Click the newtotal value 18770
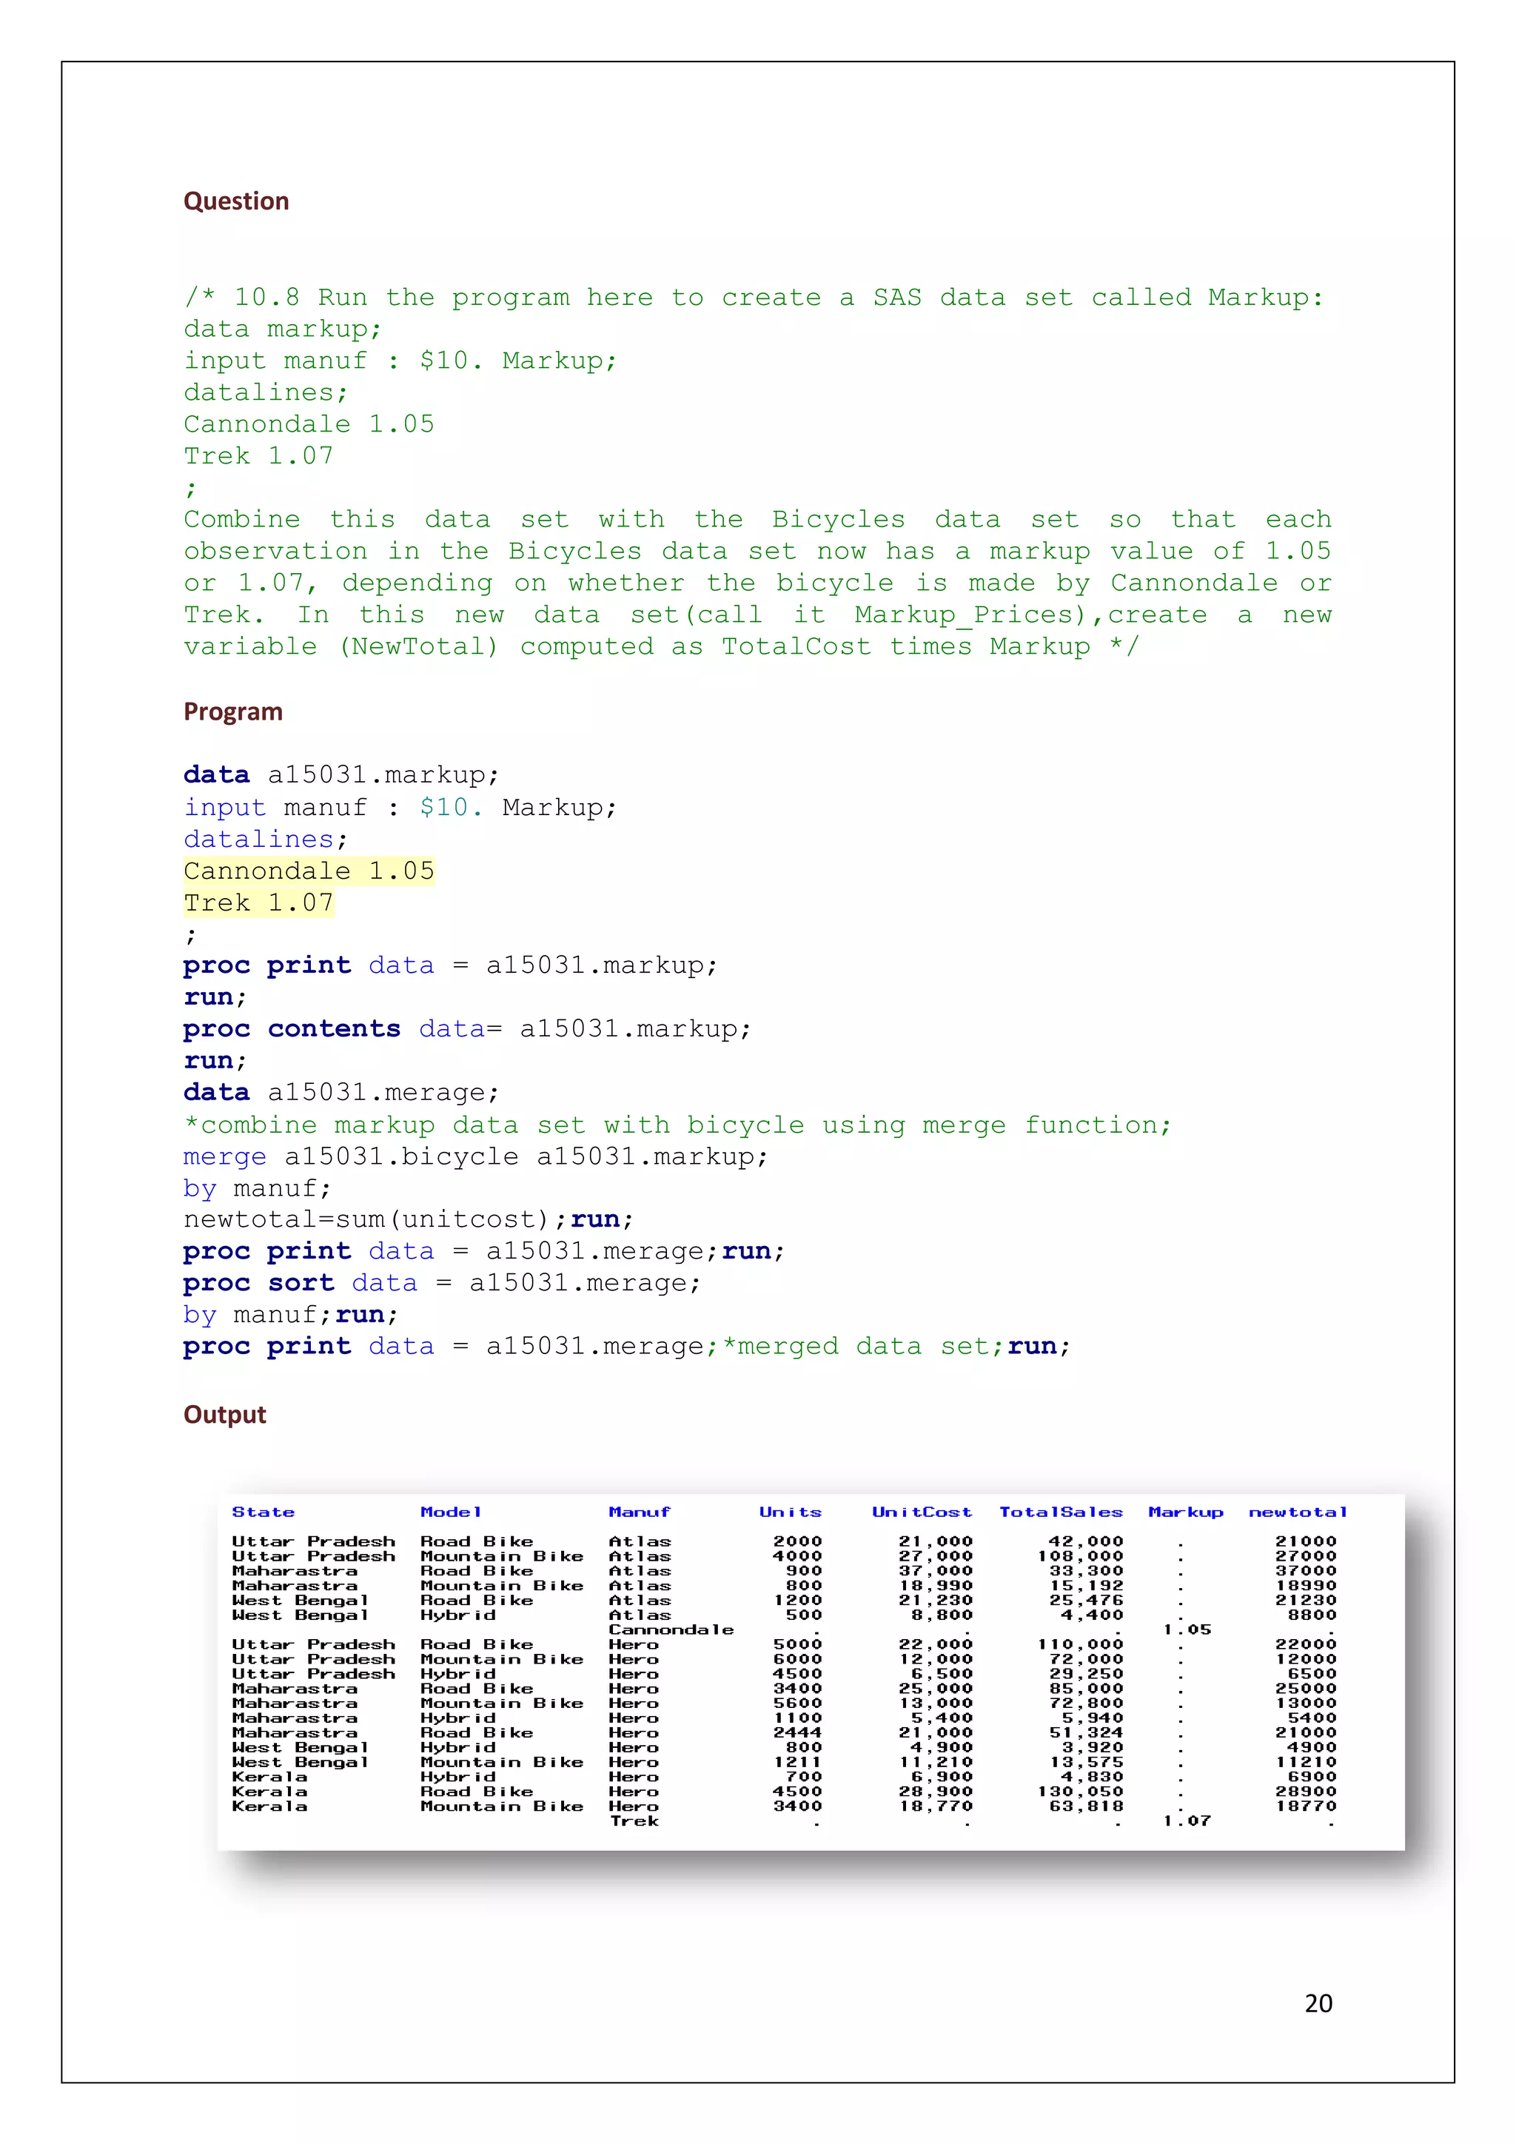Screen dimensions: 1516x2144 tap(1306, 1806)
